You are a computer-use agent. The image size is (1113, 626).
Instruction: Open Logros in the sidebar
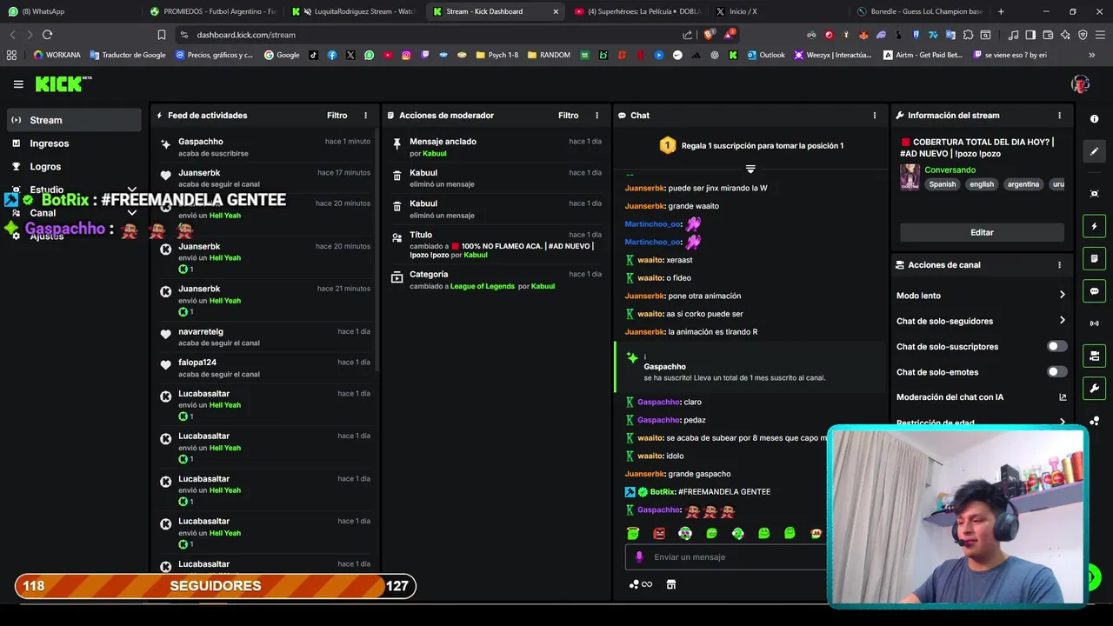(x=74, y=166)
